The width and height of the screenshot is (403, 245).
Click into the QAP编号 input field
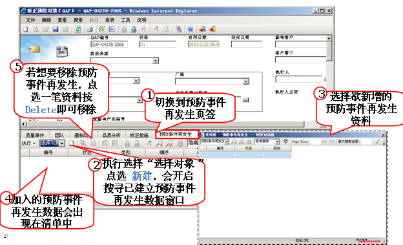coord(109,44)
